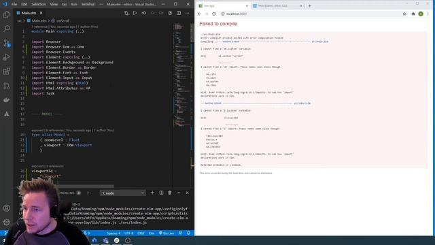Open the Azure view icon in activity bar

(x=6, y=114)
